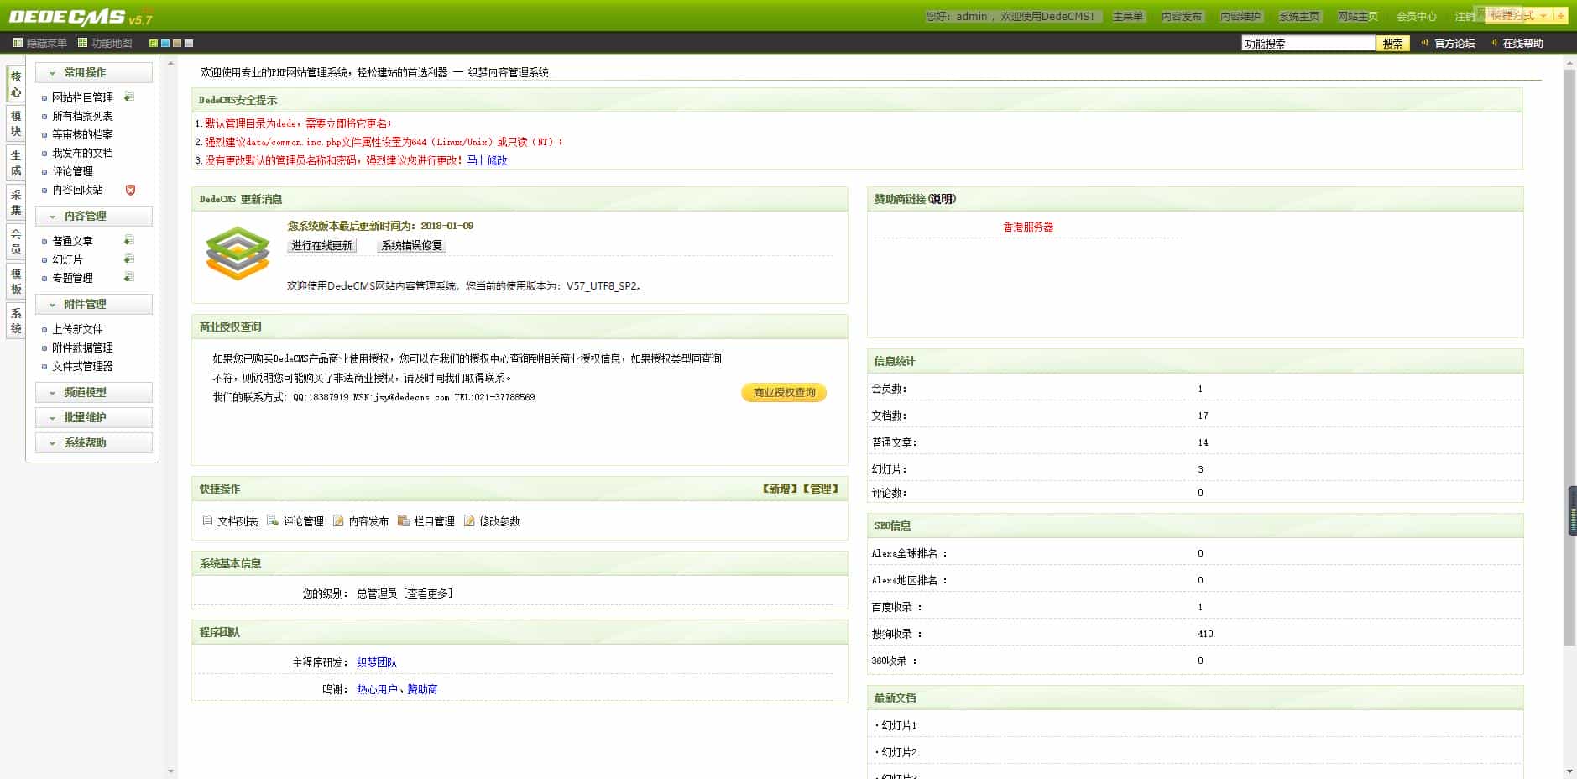The image size is (1577, 779).
Task: Click the 评论管理 shortcut icon in 快捷操作
Action: pos(273,521)
